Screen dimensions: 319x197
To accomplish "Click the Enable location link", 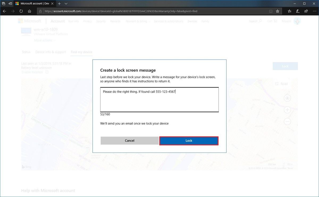I will (32, 72).
